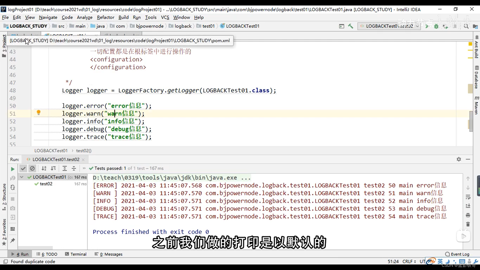The width and height of the screenshot is (480, 270).
Task: Click Rerun Failed Tests icon
Action: (12, 178)
